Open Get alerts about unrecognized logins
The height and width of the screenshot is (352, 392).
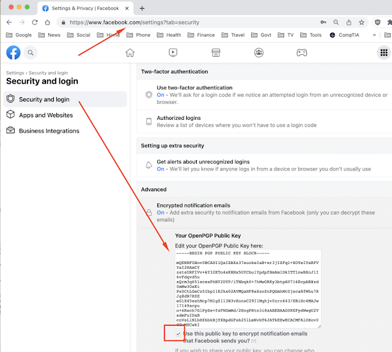264,165
